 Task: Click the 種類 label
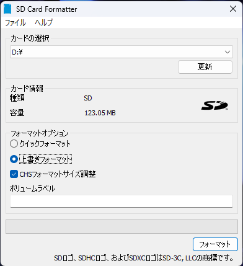tap(17, 98)
